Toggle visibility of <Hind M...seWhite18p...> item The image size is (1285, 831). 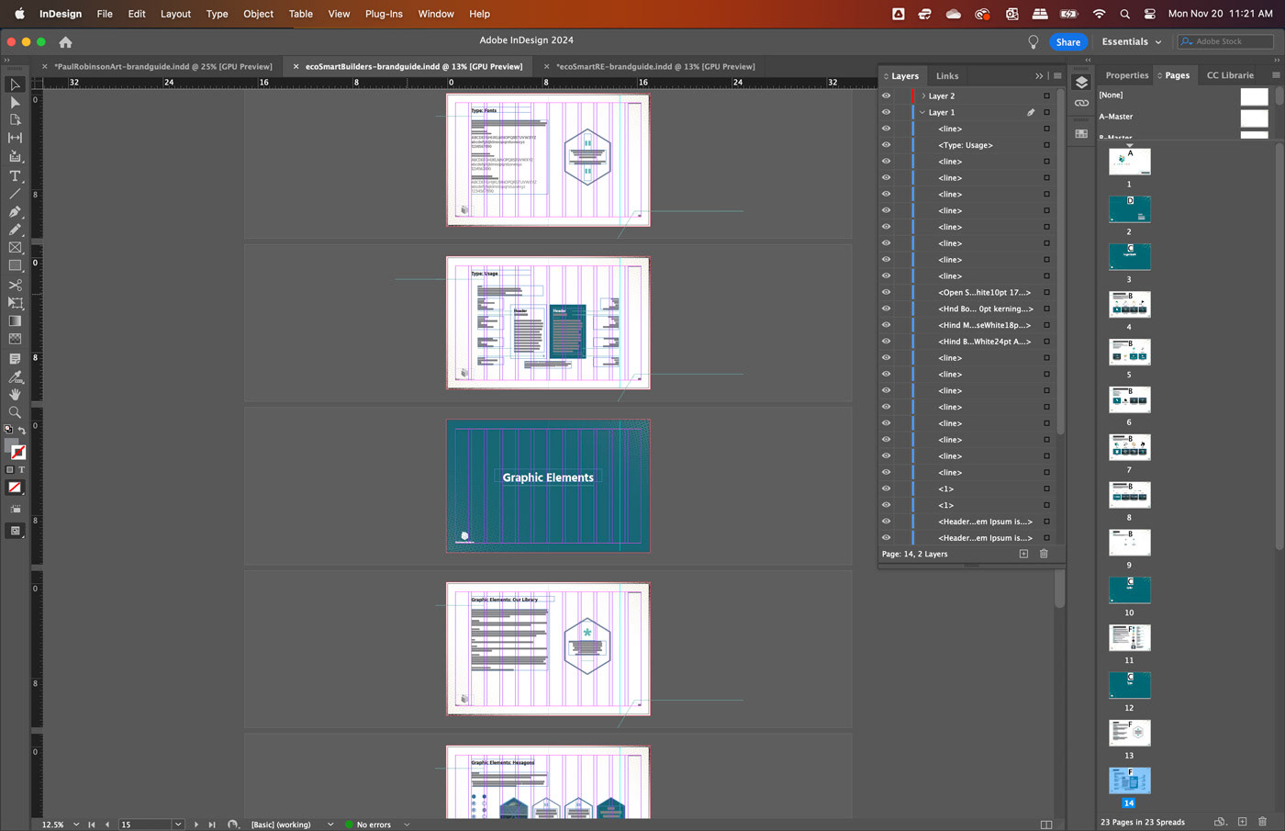click(x=886, y=325)
